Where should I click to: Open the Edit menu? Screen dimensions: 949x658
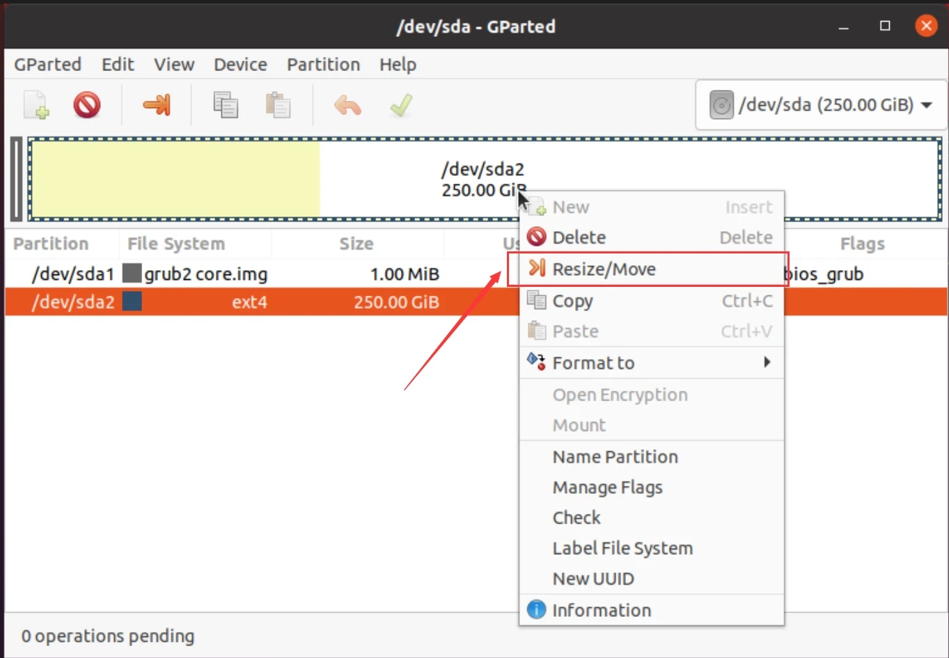[118, 65]
